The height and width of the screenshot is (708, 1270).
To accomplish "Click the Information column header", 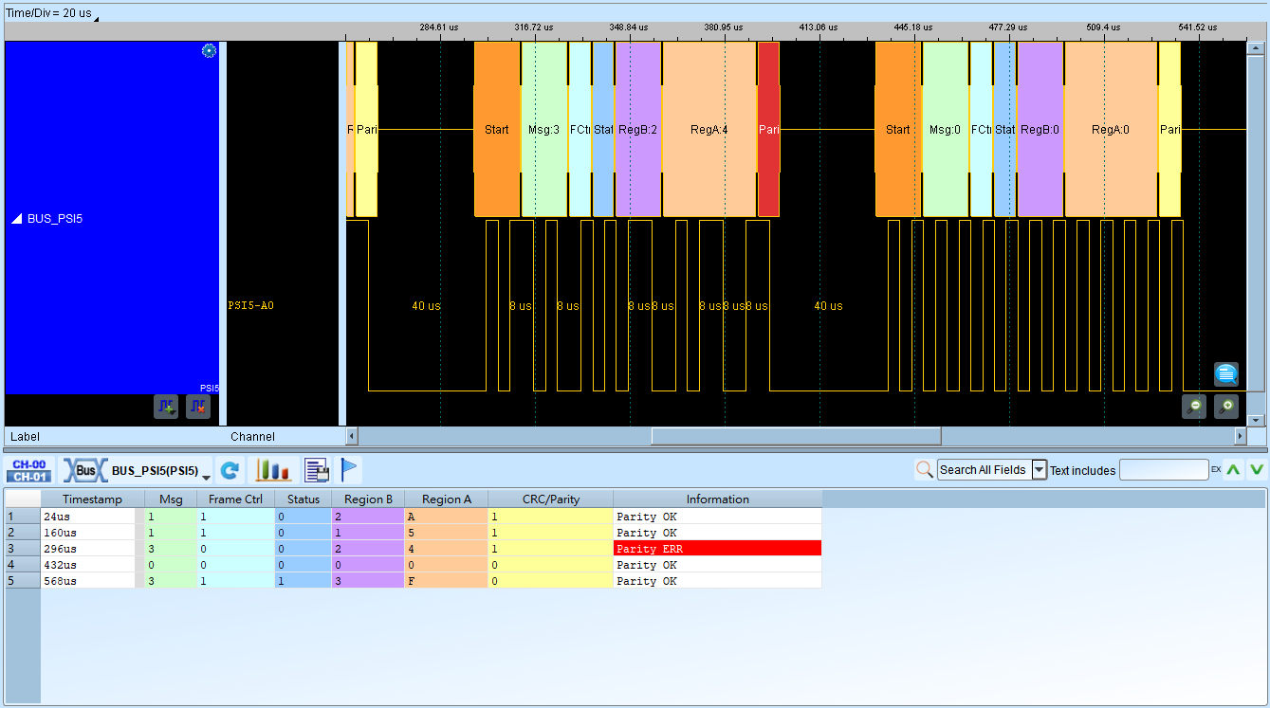I will point(718,499).
